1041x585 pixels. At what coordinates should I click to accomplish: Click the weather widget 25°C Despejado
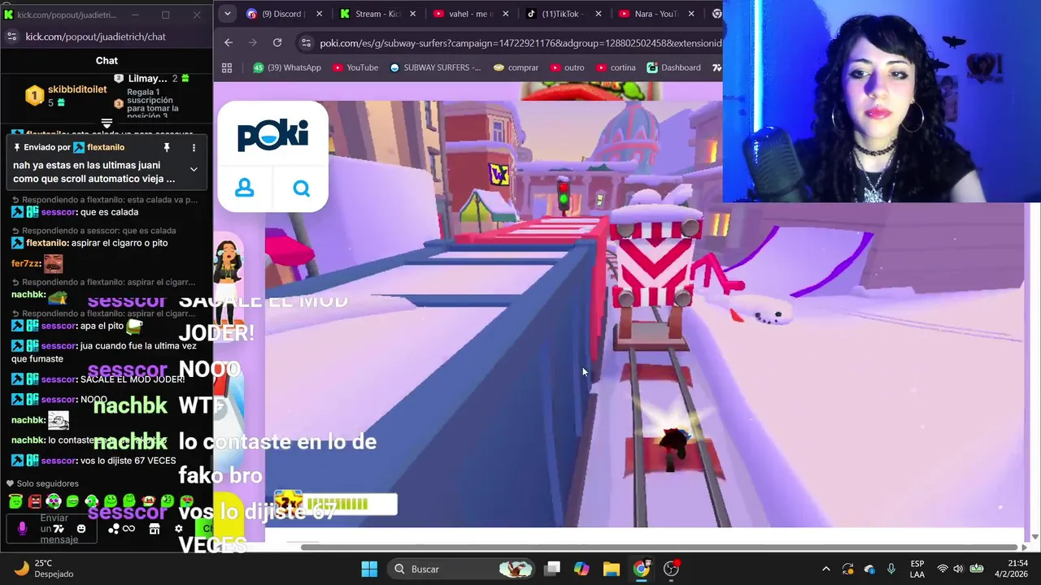pyautogui.click(x=45, y=569)
